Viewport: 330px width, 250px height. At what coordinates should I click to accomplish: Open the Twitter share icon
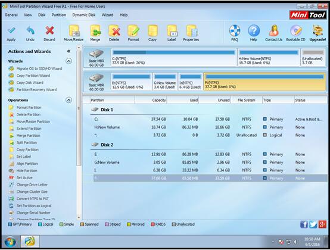pyautogui.click(x=313, y=224)
